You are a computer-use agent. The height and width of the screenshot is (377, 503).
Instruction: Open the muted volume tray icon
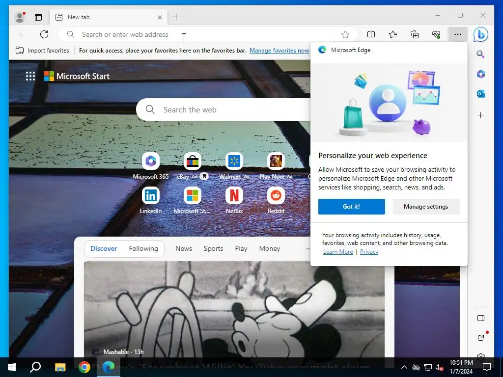coord(439,367)
